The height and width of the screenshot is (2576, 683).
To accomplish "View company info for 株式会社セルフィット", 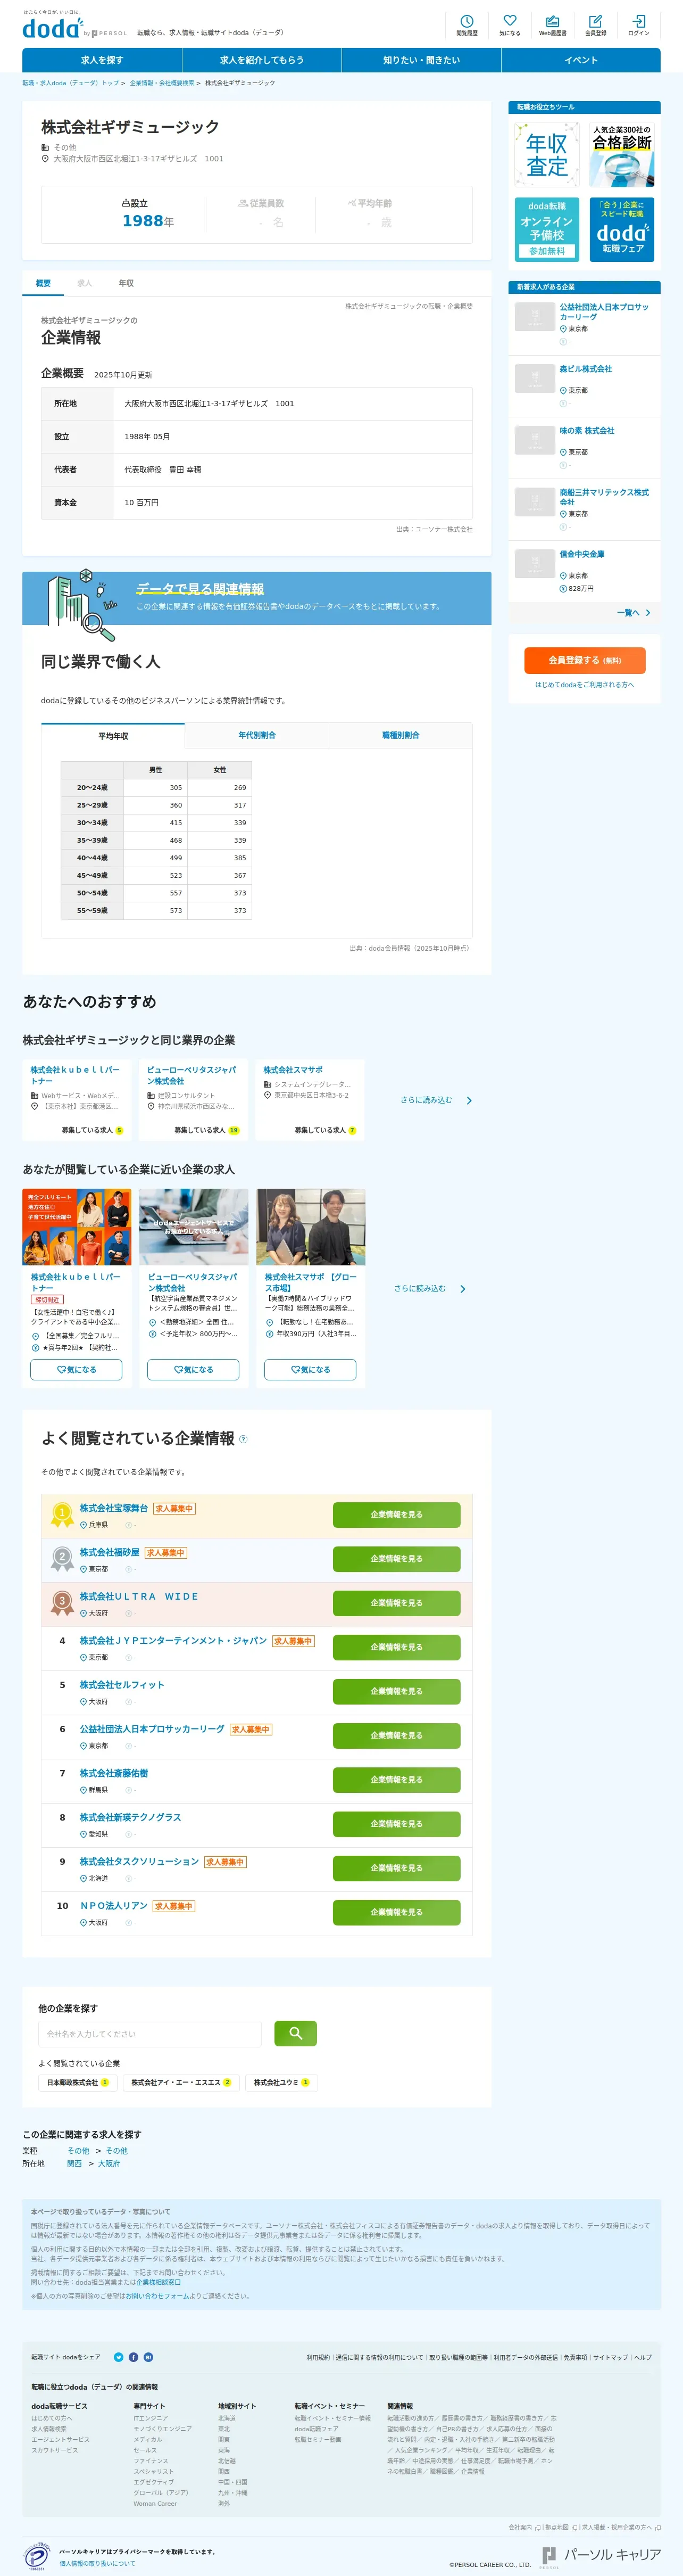I will tap(396, 1691).
